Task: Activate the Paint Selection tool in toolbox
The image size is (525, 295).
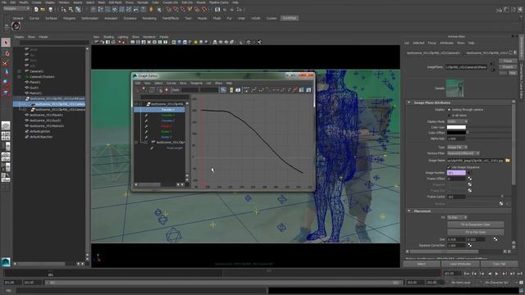Action: point(6,63)
